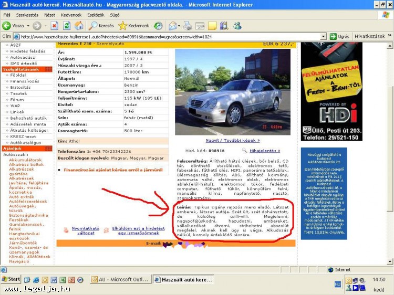This screenshot has width=394, height=295.
Task: Click the magnifier icon beside Hibajelentés
Action: click(x=244, y=150)
